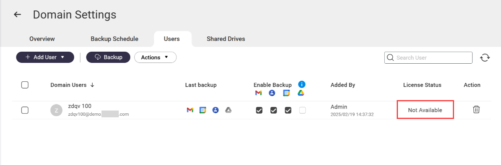This screenshot has height=165, width=501.
Task: Go to the Overview tab
Action: click(x=42, y=39)
